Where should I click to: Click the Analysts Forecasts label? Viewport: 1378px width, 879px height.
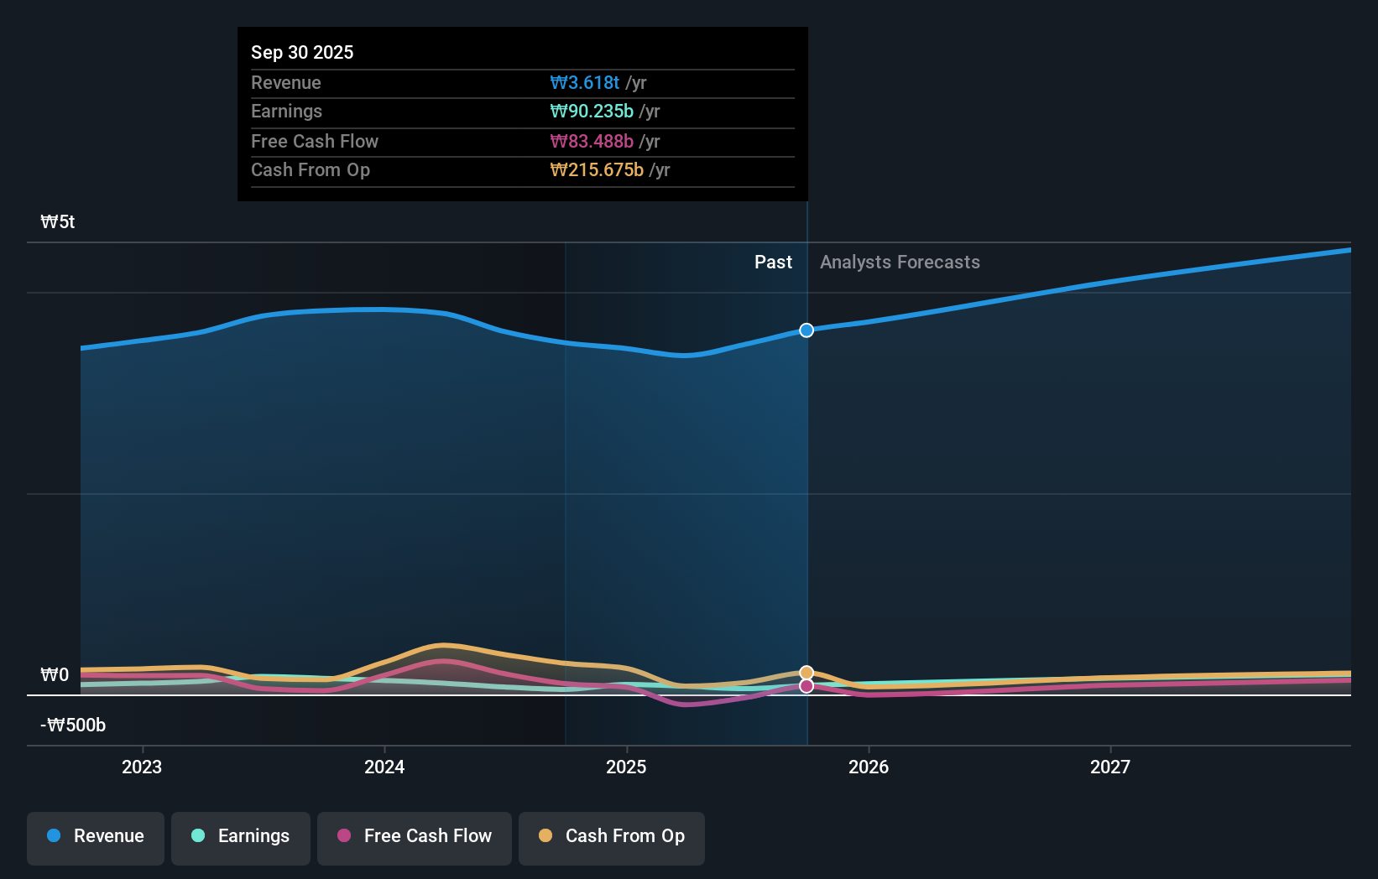pyautogui.click(x=900, y=262)
